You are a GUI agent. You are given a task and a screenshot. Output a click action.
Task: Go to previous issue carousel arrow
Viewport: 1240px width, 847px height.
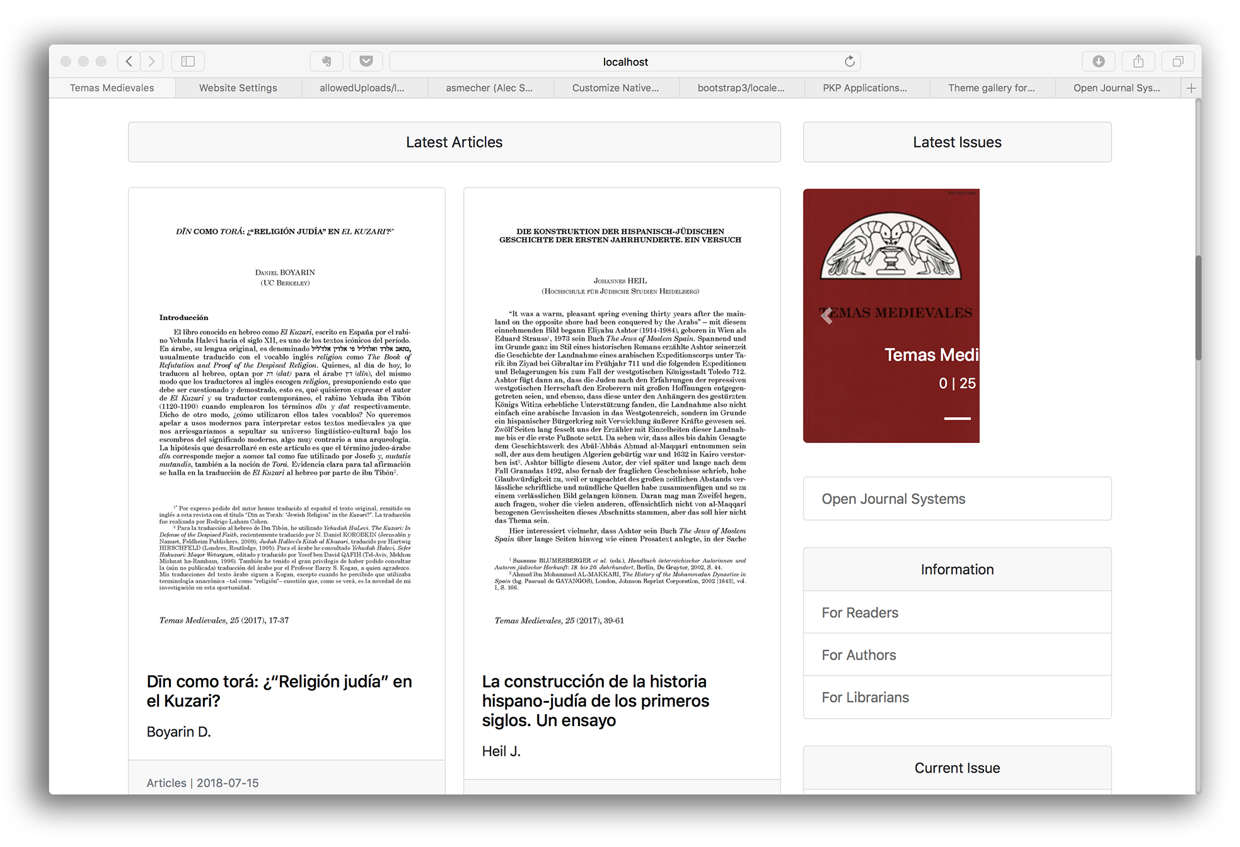[x=826, y=316]
